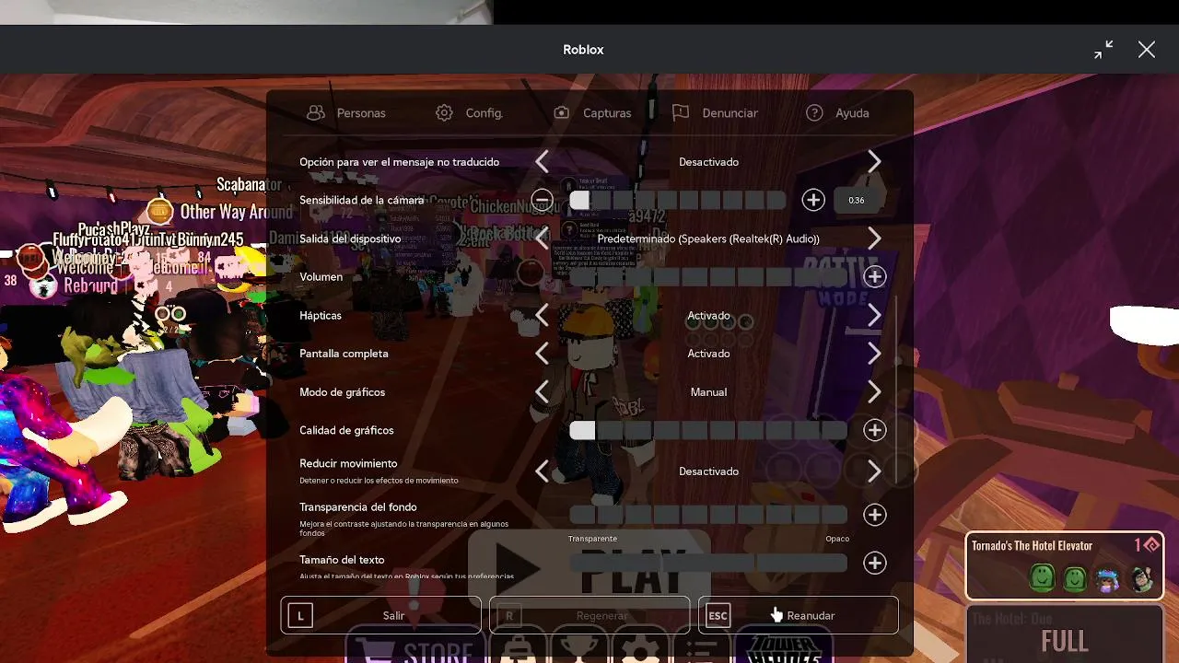Adjust the Sensibilidad de la cámara slider
Image resolution: width=1179 pixels, height=663 pixels.
click(x=678, y=200)
